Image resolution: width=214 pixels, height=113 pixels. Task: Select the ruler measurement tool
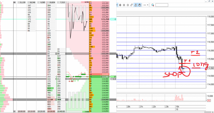coord(132,5)
